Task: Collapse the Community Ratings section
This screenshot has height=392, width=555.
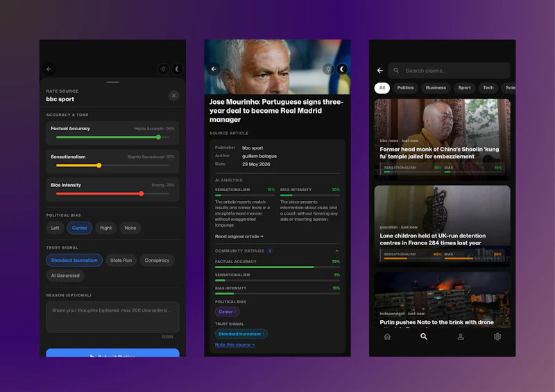Action: pos(337,251)
